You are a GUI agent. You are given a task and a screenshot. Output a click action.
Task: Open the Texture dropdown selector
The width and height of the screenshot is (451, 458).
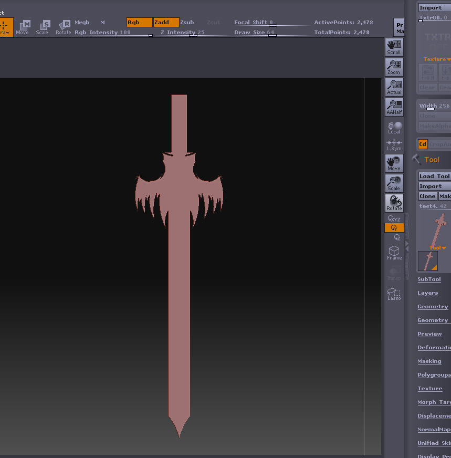(x=437, y=59)
